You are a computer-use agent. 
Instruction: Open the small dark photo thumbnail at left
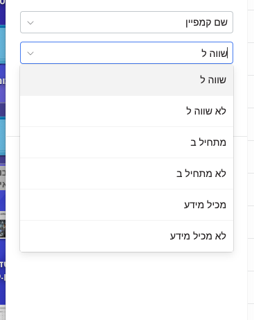tap(3, 226)
